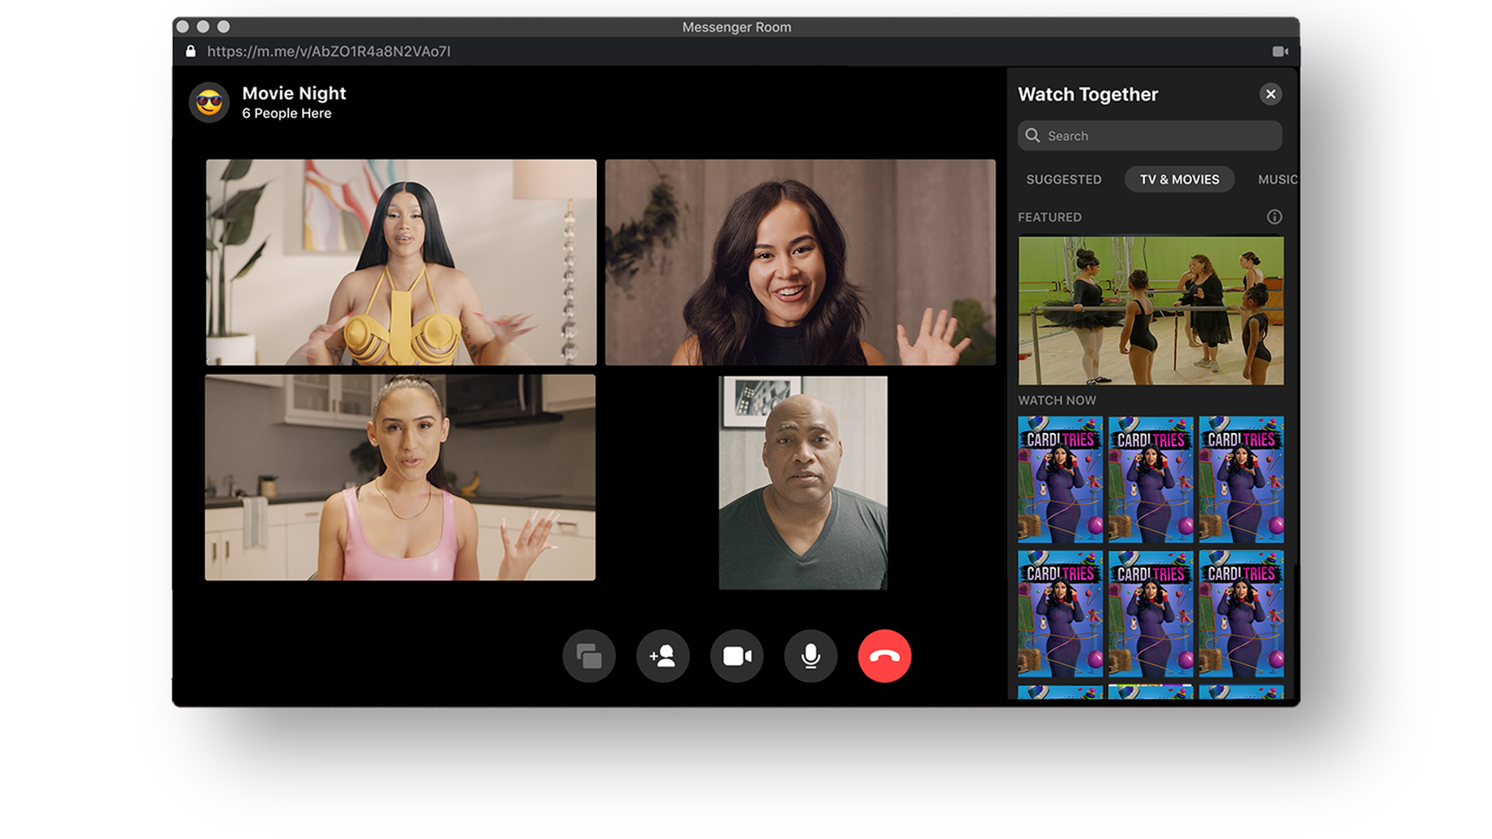The width and height of the screenshot is (1492, 839).
Task: Click the Featured info icon
Action: pyautogui.click(x=1274, y=217)
